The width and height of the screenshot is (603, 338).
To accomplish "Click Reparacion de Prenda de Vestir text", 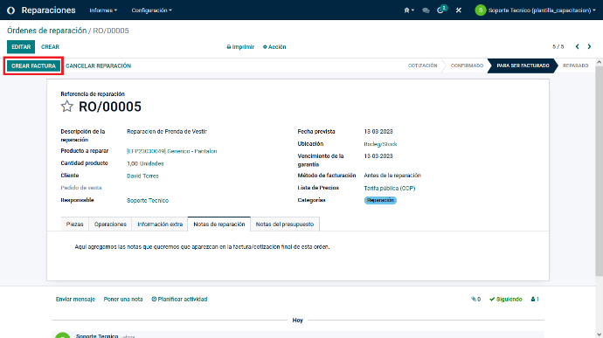I will pyautogui.click(x=167, y=132).
